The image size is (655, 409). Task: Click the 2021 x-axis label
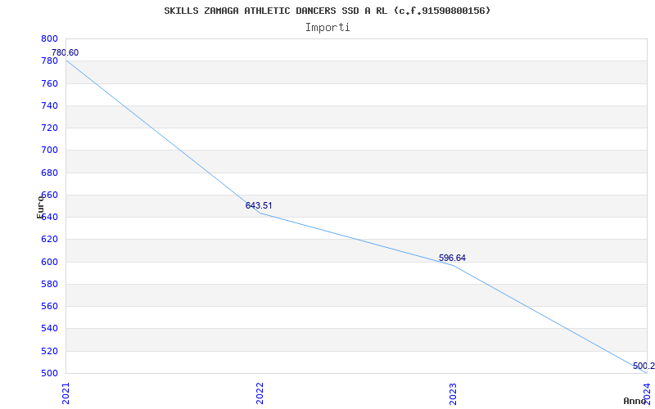65,393
